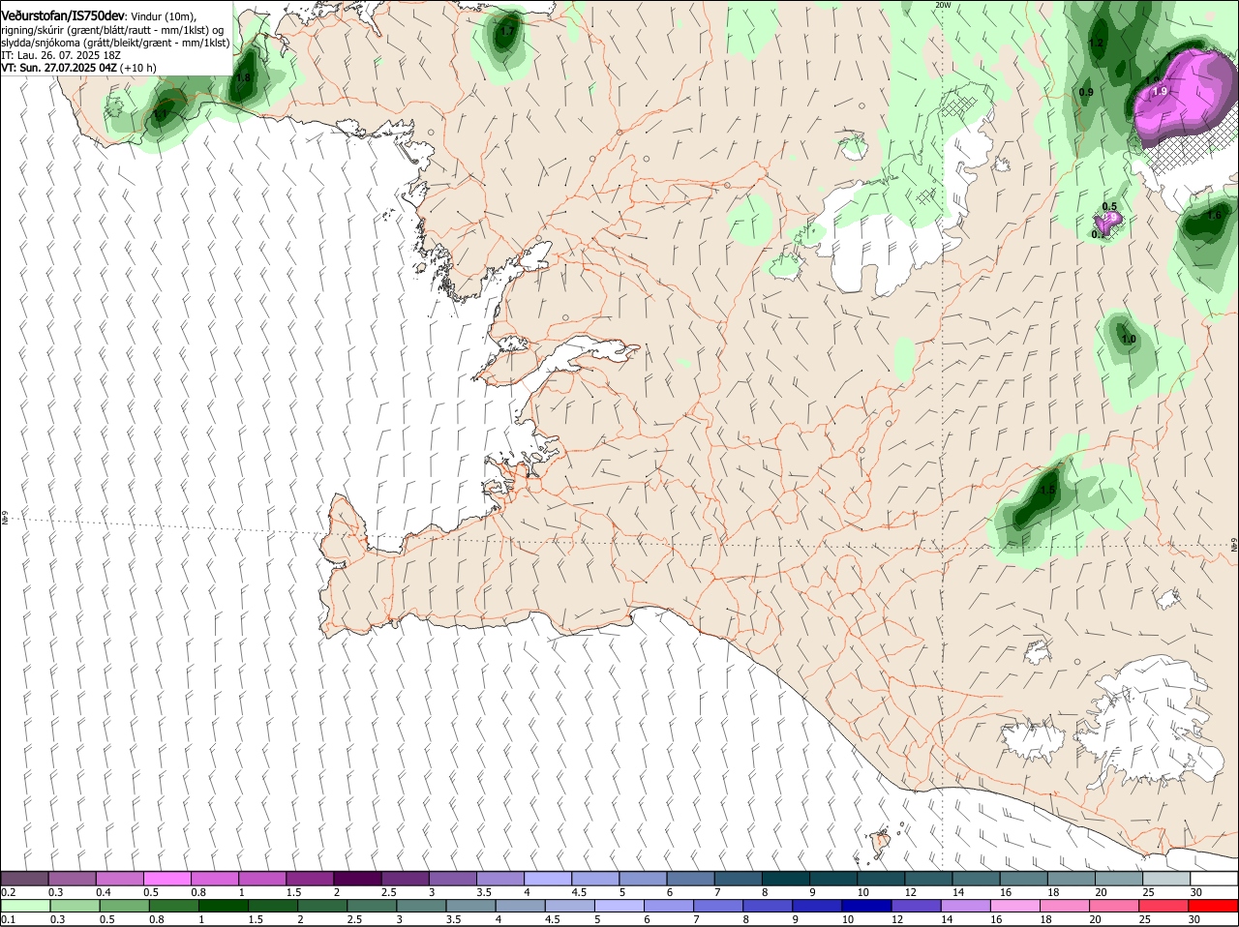Click the '30' label ending the upper scale
The image size is (1239, 927).
click(1196, 892)
